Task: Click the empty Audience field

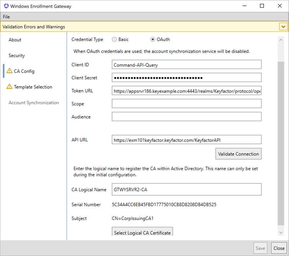Action: [x=187, y=117]
